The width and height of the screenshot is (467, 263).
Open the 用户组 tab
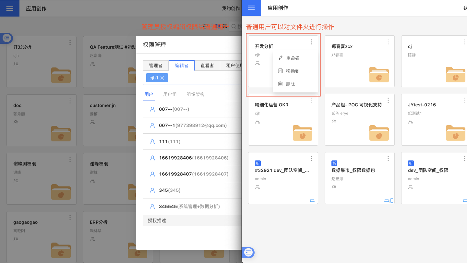coord(170,94)
